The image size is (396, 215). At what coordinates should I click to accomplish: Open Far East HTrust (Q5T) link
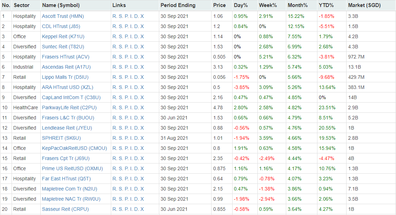[66, 179]
